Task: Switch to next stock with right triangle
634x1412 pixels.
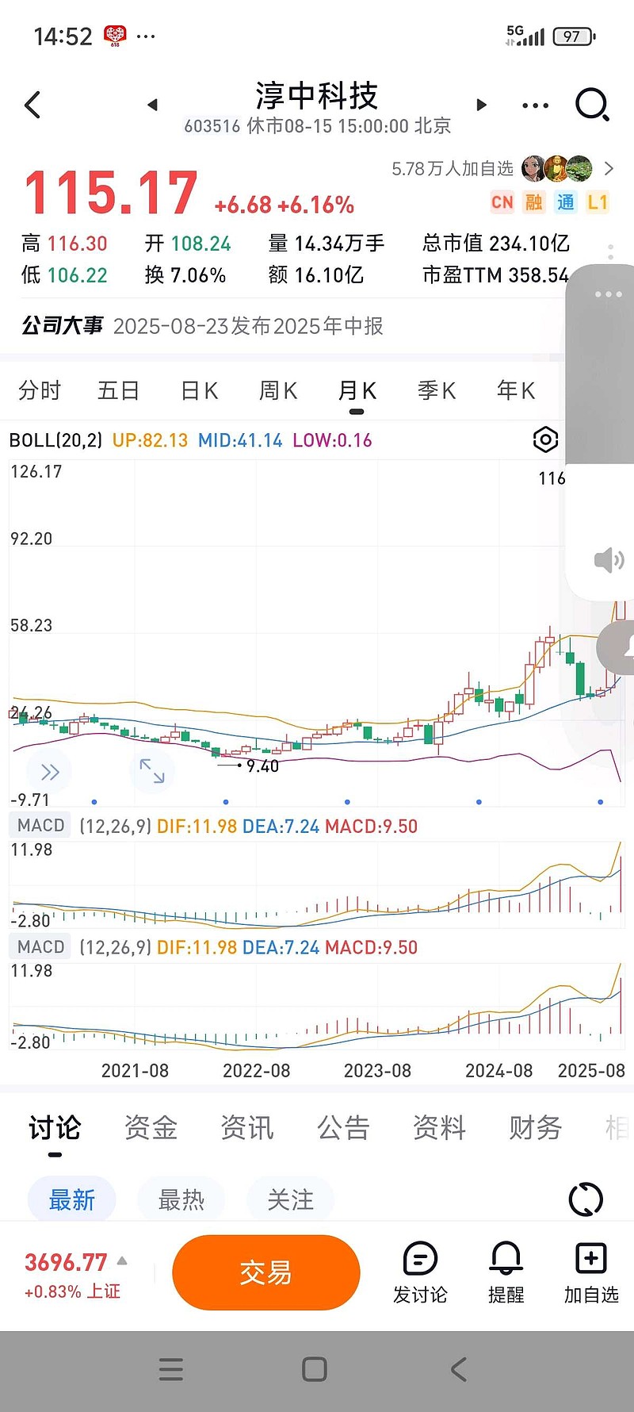Action: click(x=481, y=105)
